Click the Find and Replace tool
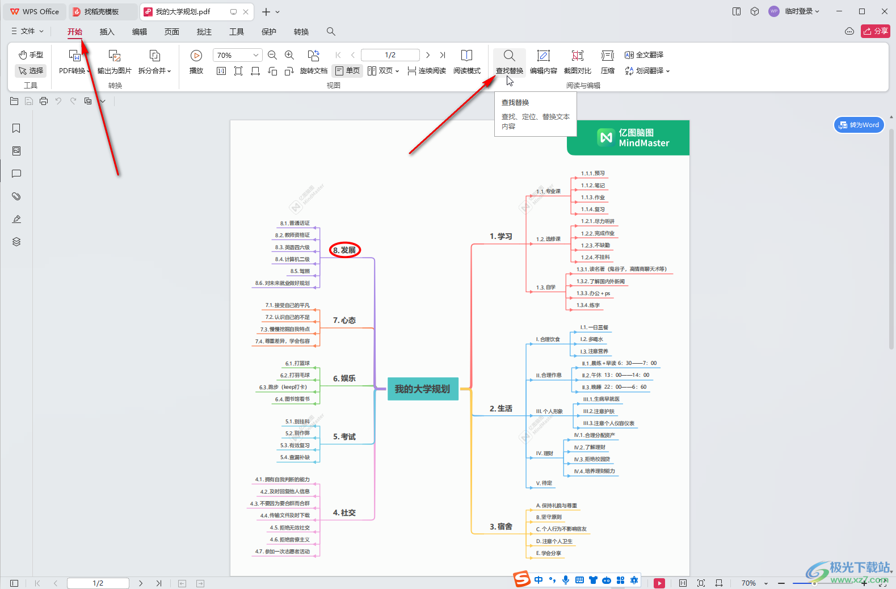 510,62
